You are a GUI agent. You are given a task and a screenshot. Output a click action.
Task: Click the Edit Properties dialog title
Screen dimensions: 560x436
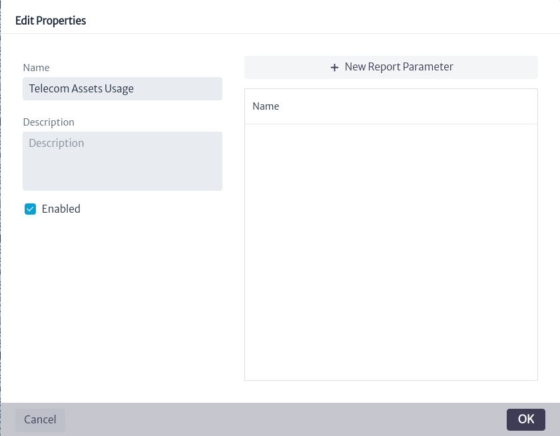click(51, 21)
